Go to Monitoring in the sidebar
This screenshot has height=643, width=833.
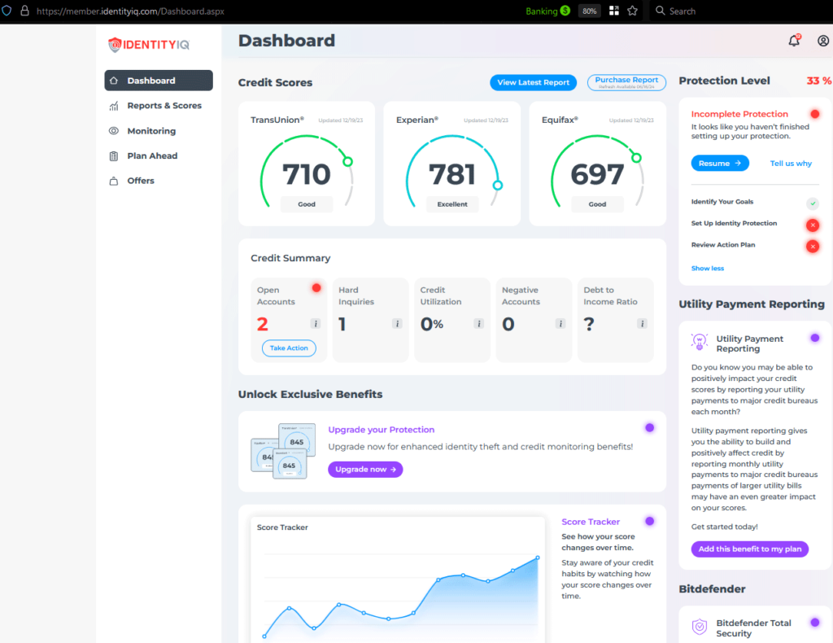pyautogui.click(x=150, y=131)
